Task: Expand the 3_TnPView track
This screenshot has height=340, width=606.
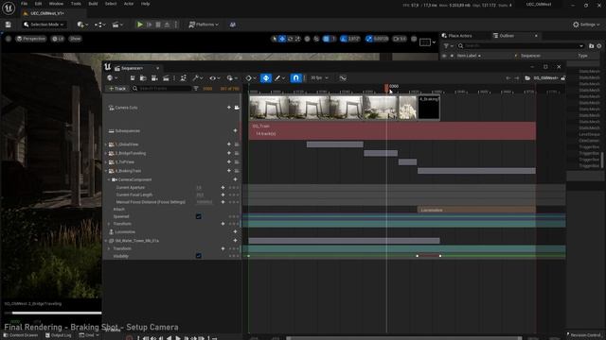Action: (x=106, y=162)
